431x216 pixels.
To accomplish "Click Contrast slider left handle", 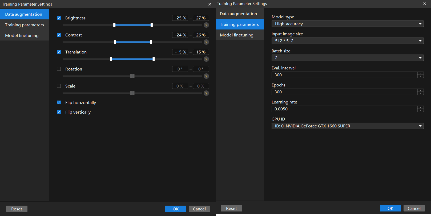I will 115,42.
